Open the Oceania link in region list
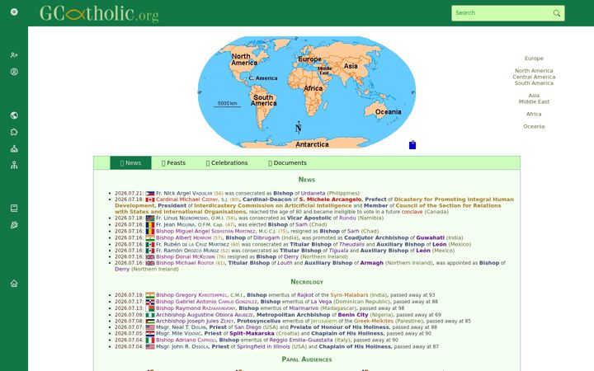Viewport: 594px width, 371px height. click(x=534, y=126)
